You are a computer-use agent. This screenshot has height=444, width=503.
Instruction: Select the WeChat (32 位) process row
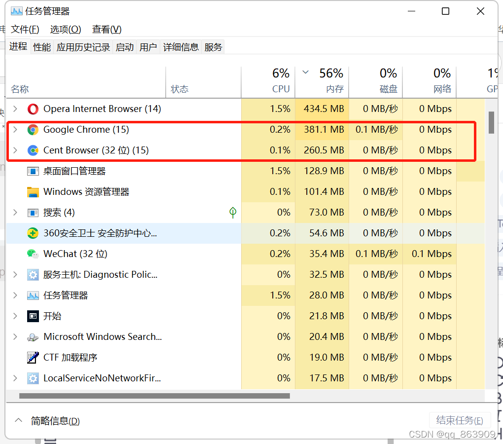pyautogui.click(x=246, y=254)
